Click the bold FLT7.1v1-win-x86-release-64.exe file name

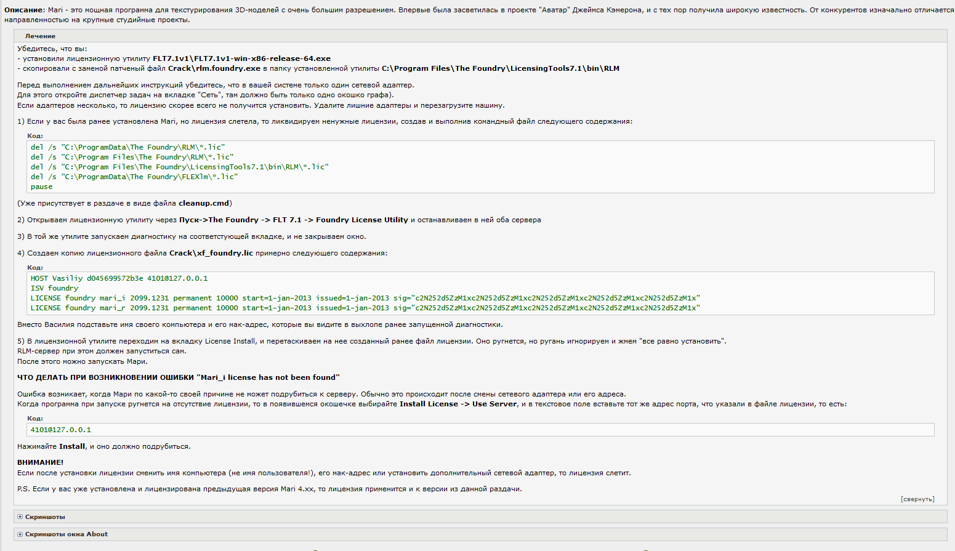[241, 58]
